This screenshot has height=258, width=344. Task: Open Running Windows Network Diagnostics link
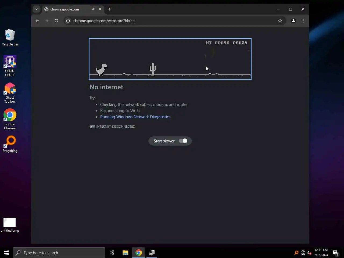135,117
